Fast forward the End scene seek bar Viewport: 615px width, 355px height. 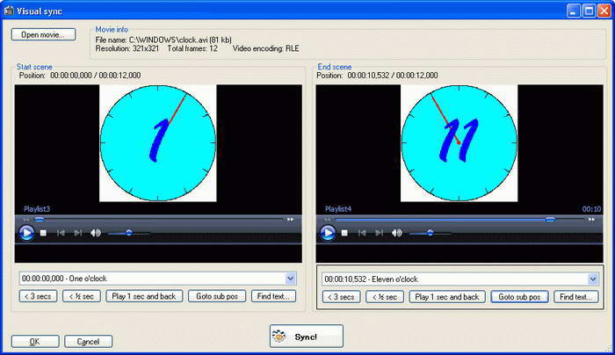pyautogui.click(x=591, y=220)
